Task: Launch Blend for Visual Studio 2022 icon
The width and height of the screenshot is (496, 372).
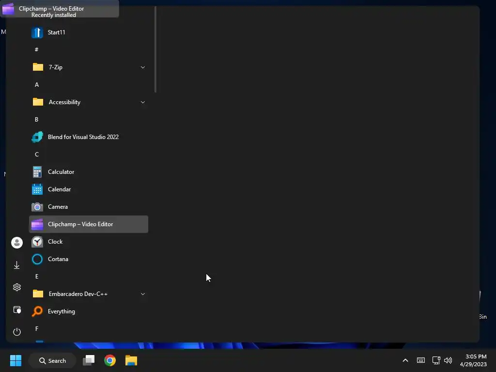Action: pyautogui.click(x=37, y=137)
